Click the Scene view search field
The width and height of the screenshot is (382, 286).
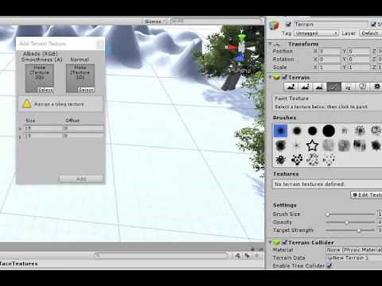(216, 21)
